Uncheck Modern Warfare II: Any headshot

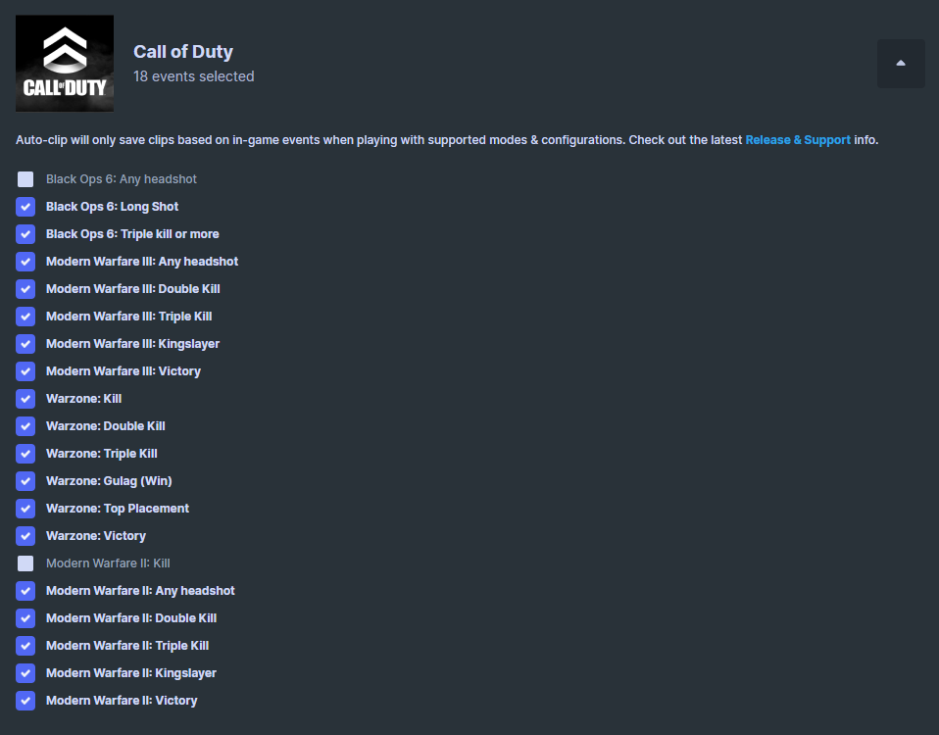pos(25,591)
